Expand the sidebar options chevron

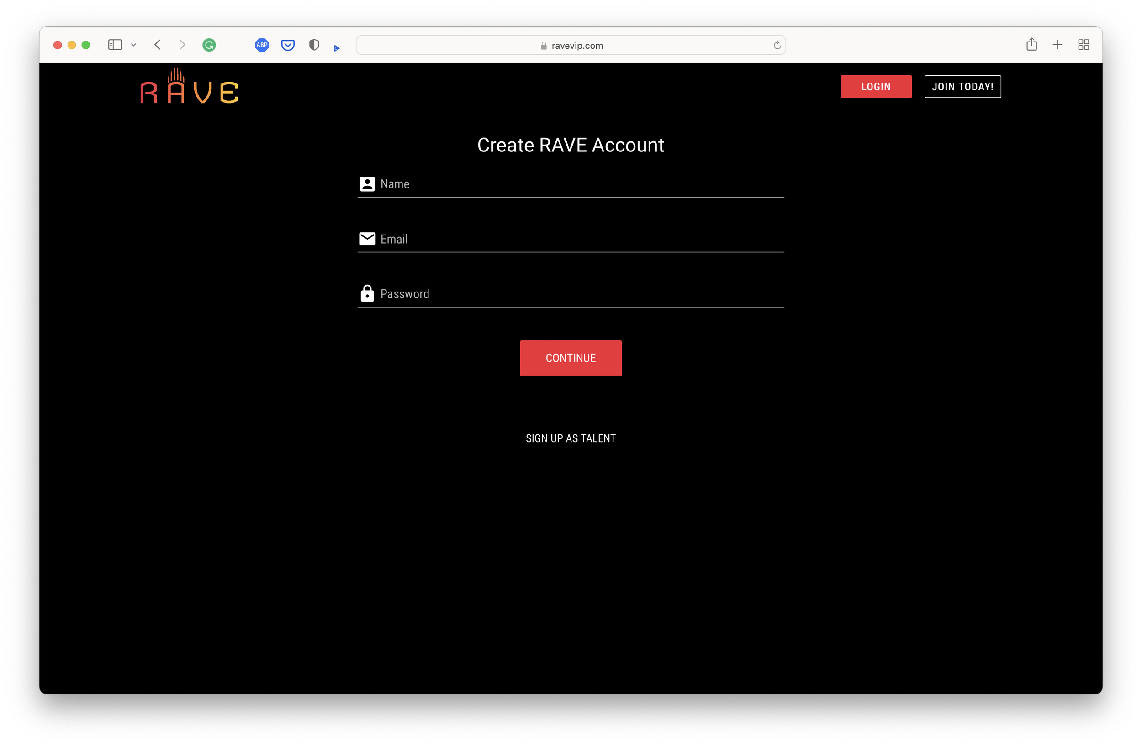[134, 45]
